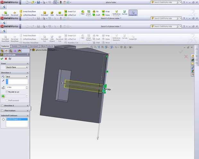Collapse the Selected Contours section

[x=27, y=115]
